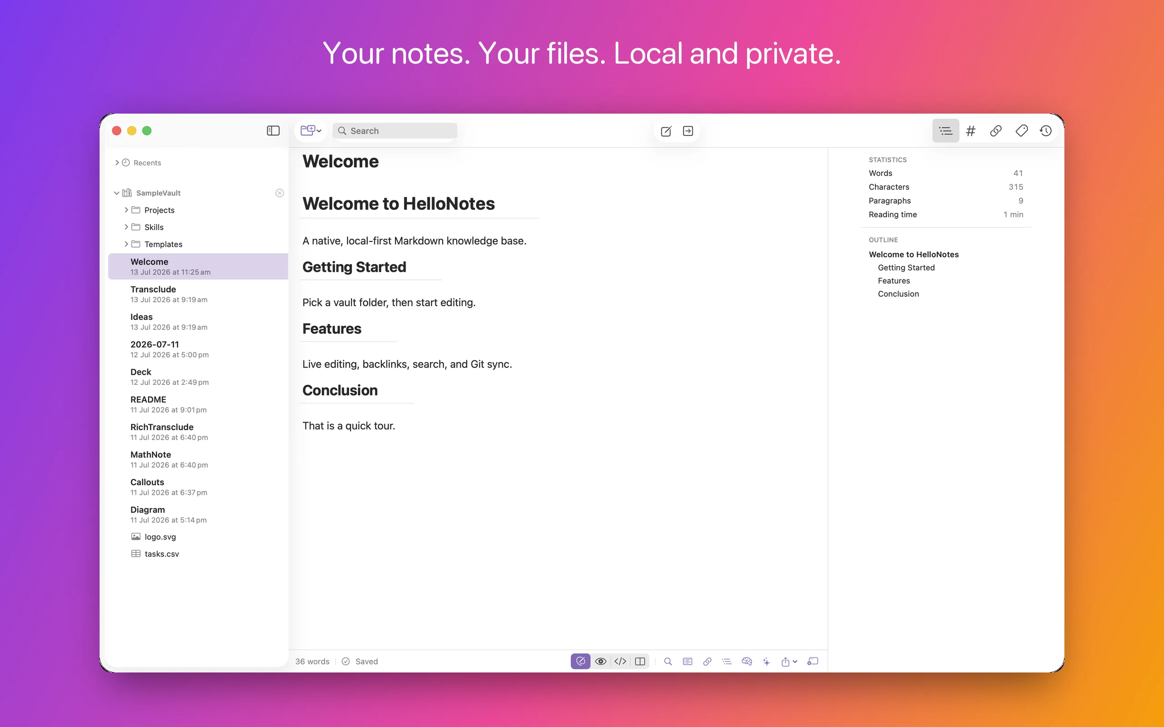Click the Reading time statistic
This screenshot has height=727, width=1164.
tap(946, 214)
